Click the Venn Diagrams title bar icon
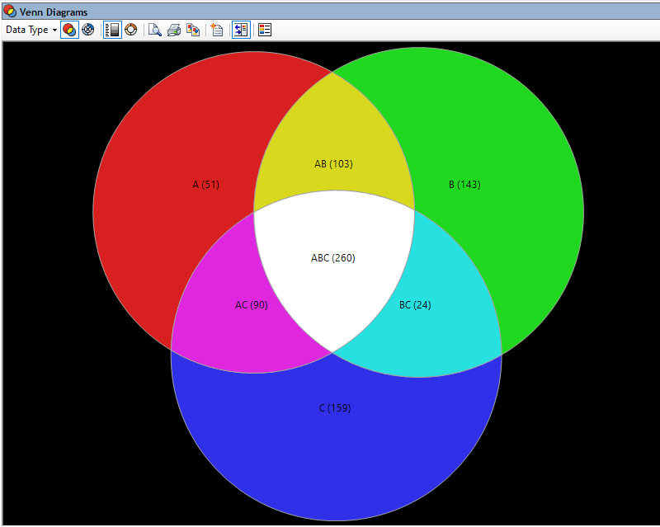The height and width of the screenshot is (527, 660). (x=8, y=12)
